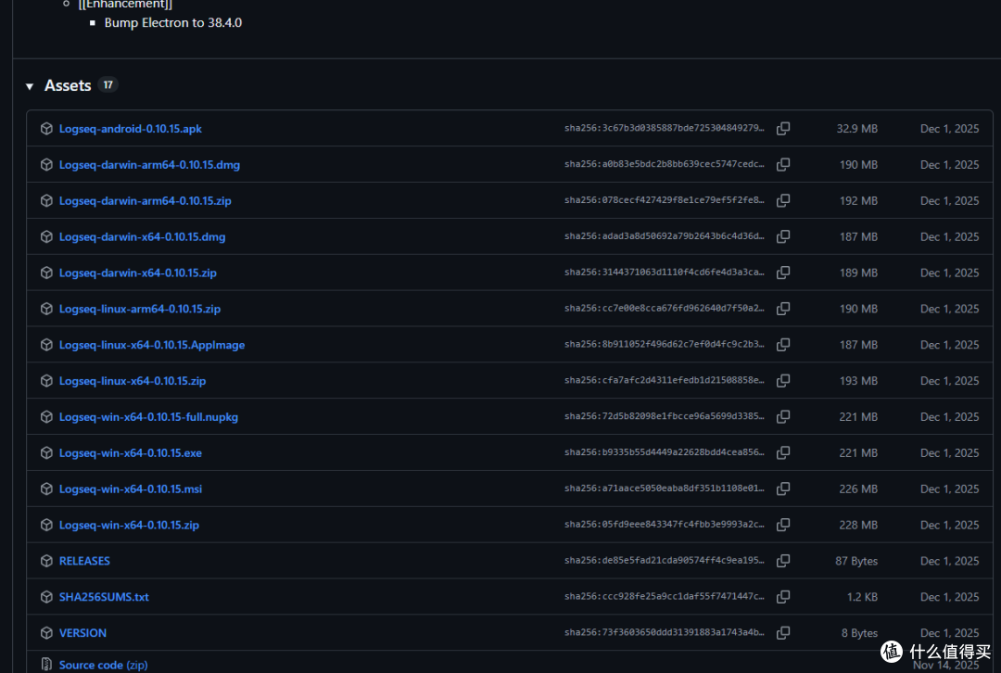The width and height of the screenshot is (1001, 673).
Task: Copy sha256 for Logseq-android-0.10.15.apk
Action: click(x=783, y=128)
